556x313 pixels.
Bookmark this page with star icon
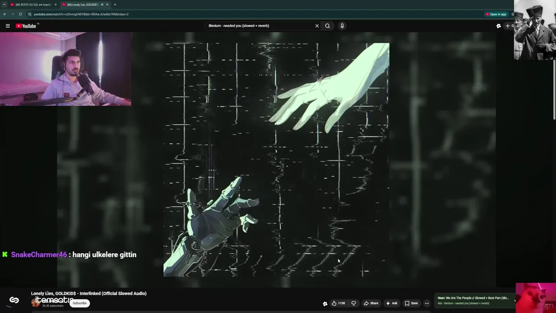(x=513, y=14)
